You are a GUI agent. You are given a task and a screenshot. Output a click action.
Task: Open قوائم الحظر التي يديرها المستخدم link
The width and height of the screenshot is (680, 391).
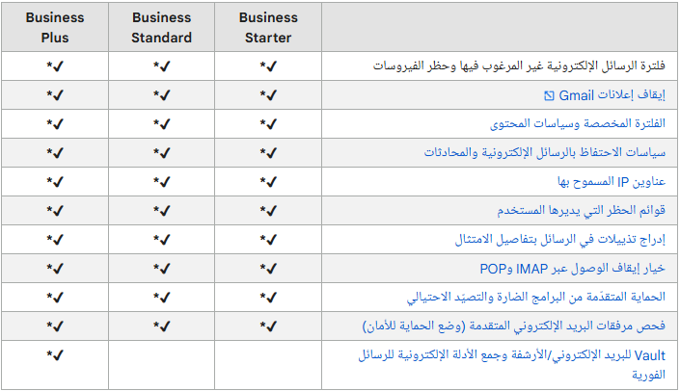[581, 211]
